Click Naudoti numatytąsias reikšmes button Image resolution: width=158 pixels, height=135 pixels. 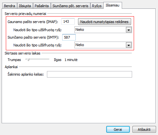click(104, 22)
